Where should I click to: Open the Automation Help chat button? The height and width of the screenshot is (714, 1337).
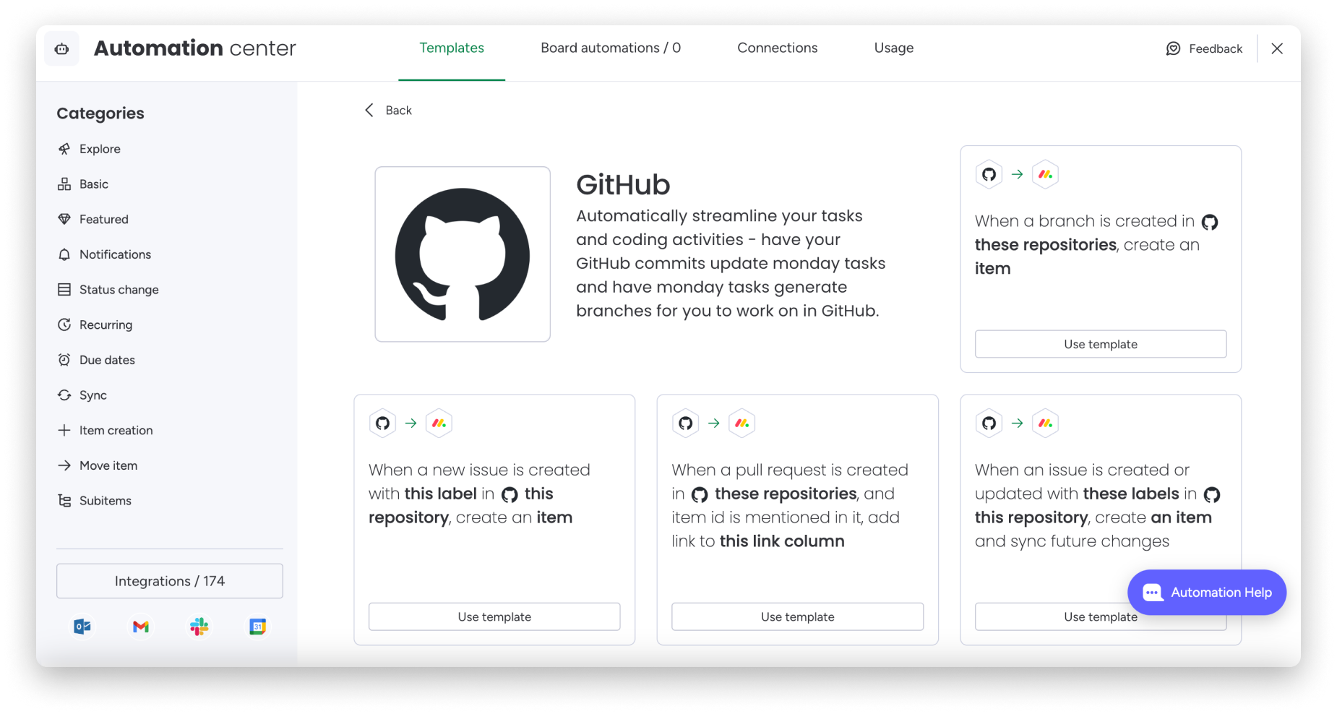point(1206,593)
